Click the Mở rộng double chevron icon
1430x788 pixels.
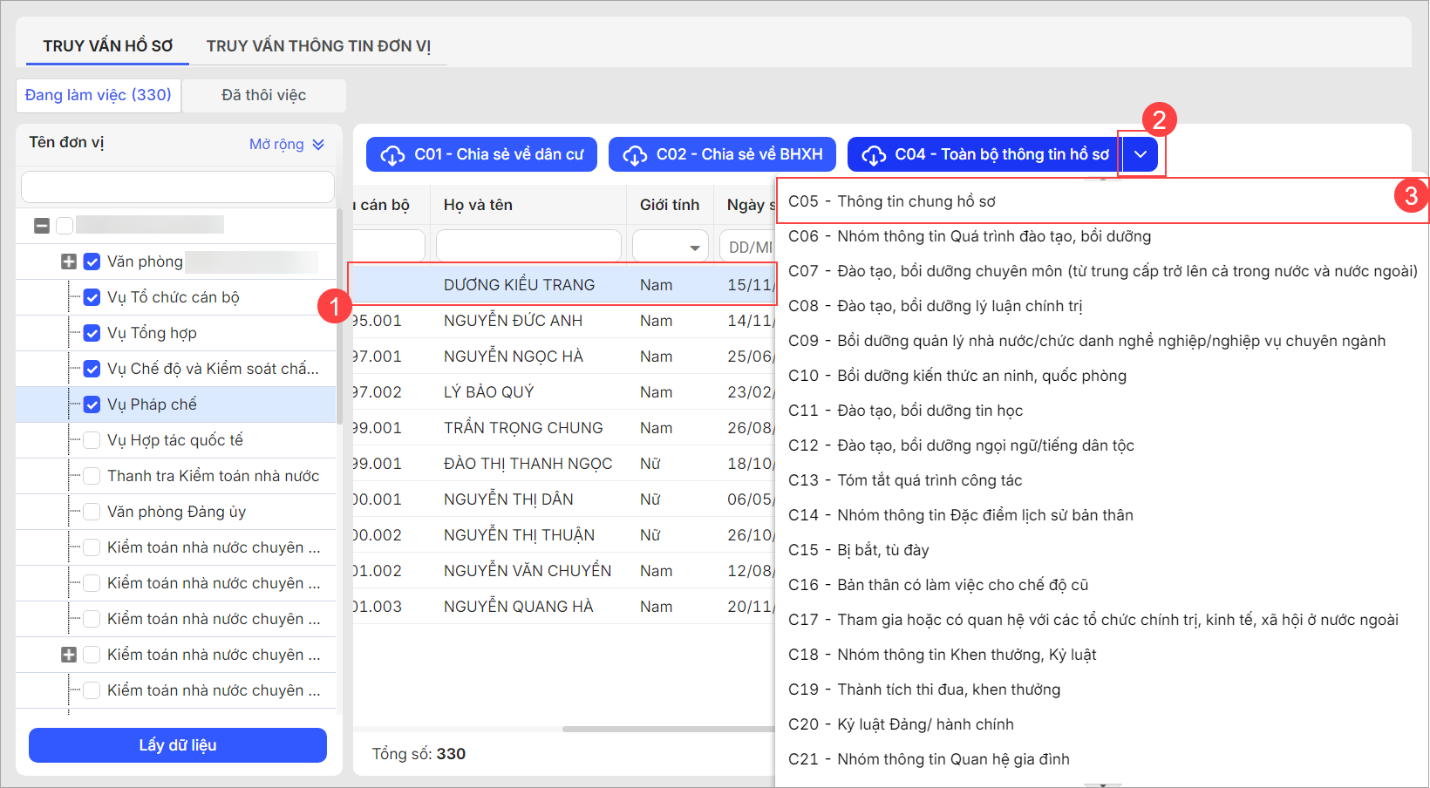(318, 145)
